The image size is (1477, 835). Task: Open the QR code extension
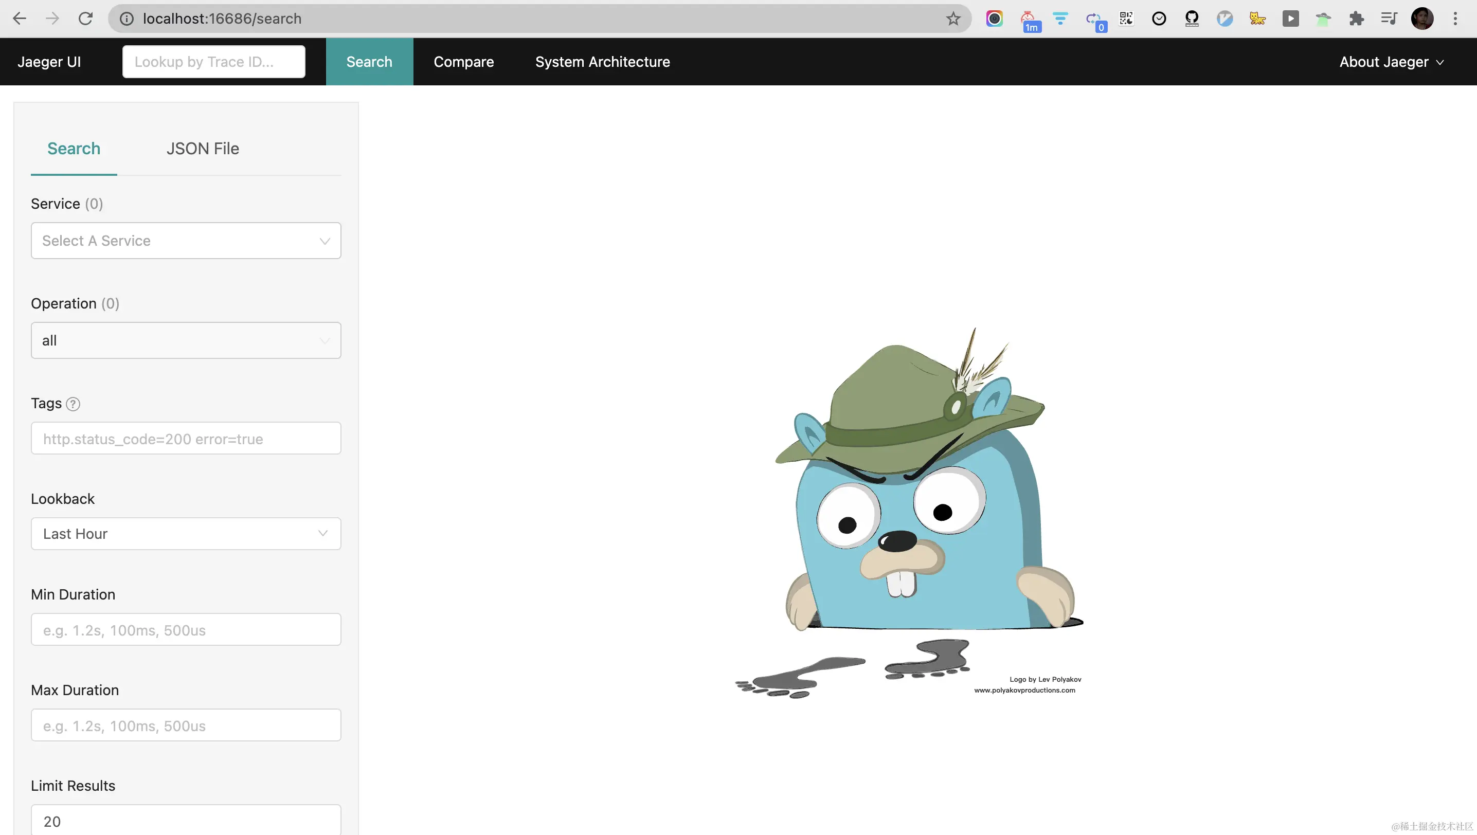coord(1126,19)
